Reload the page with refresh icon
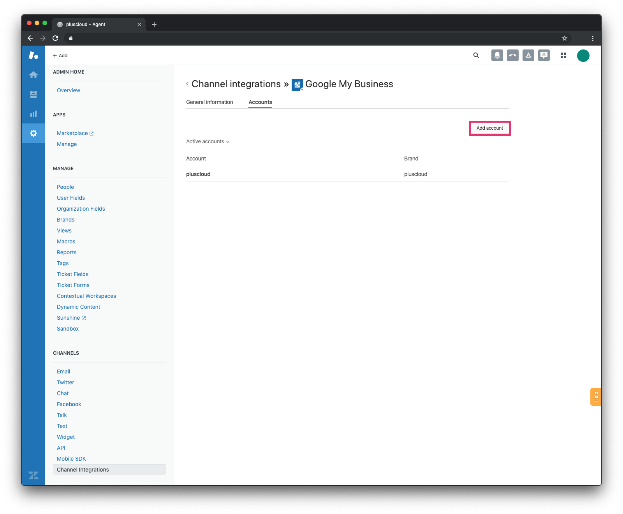The width and height of the screenshot is (623, 514). (55, 38)
